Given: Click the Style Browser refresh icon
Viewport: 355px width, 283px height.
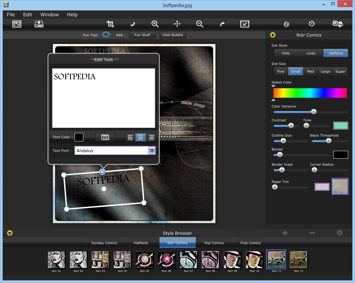Looking at the screenshot, I should point(339,233).
